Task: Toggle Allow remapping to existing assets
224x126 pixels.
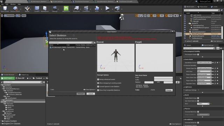Action: tap(98, 83)
